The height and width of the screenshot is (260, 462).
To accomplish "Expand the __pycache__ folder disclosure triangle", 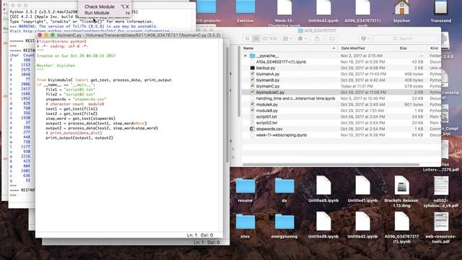I will [245, 56].
